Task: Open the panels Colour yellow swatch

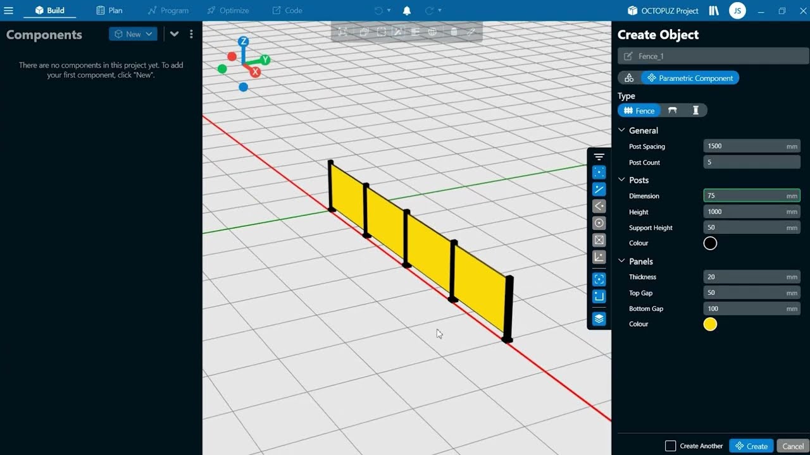Action: point(710,324)
